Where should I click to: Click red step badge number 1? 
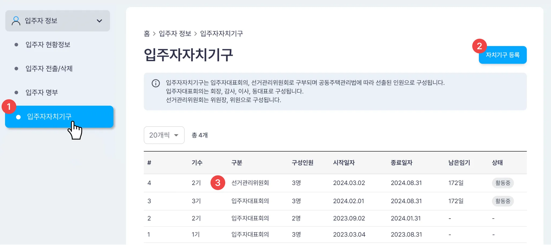[9, 107]
